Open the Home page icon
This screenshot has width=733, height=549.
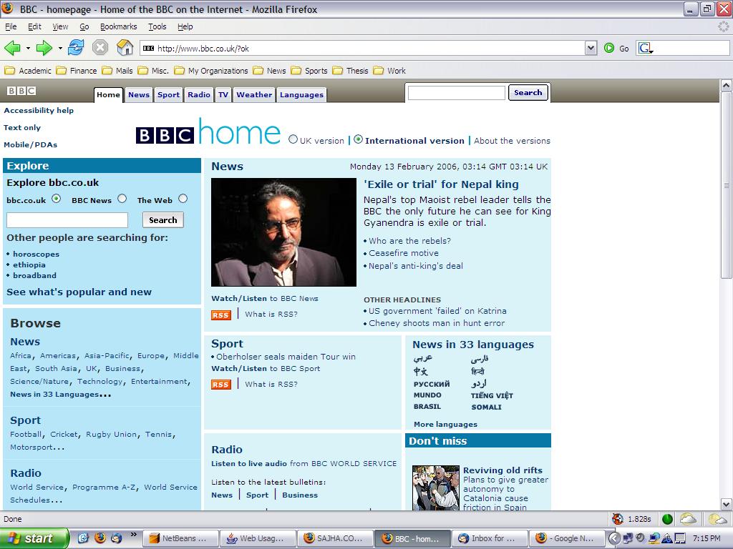pos(125,48)
